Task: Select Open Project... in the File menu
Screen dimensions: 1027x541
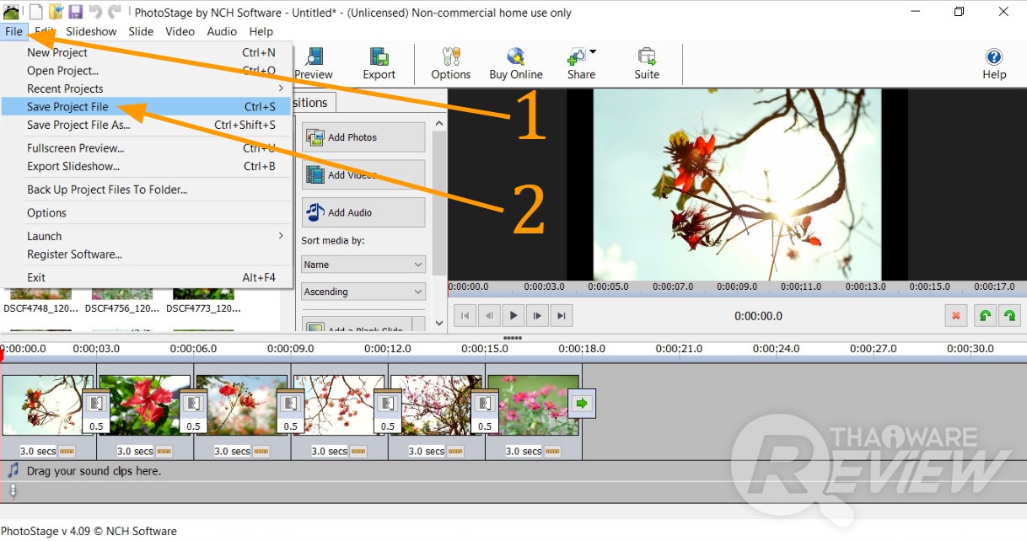Action: click(x=147, y=71)
